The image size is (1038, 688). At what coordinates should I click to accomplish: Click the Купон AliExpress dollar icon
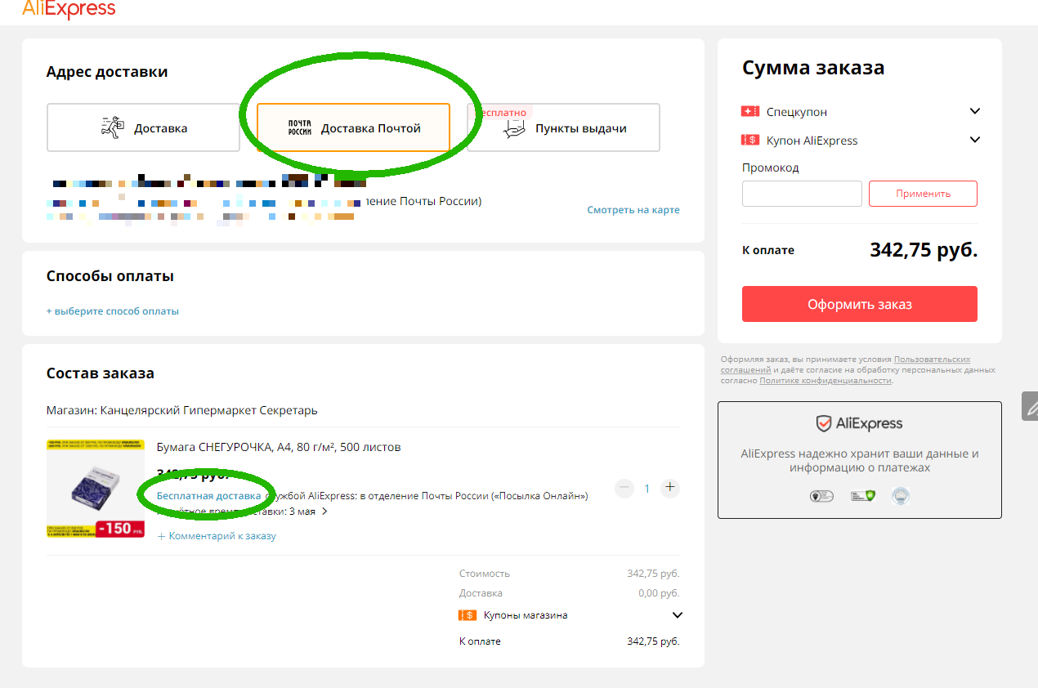(x=750, y=140)
